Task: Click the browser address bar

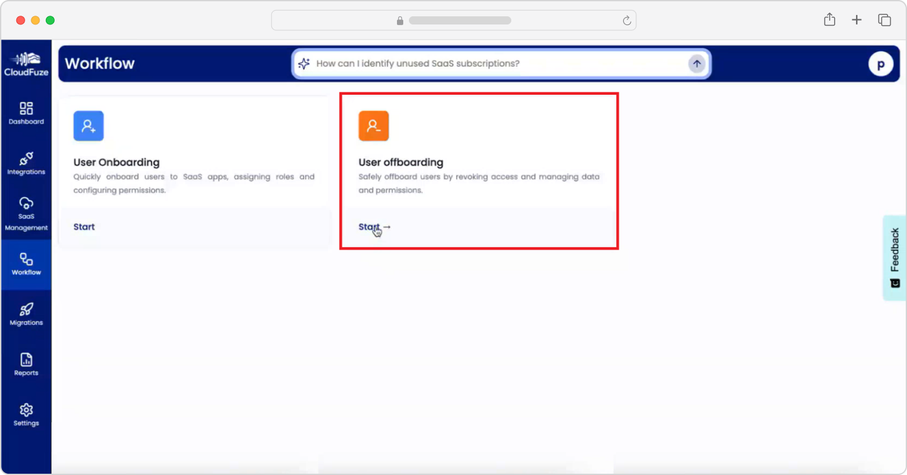Action: click(x=454, y=20)
